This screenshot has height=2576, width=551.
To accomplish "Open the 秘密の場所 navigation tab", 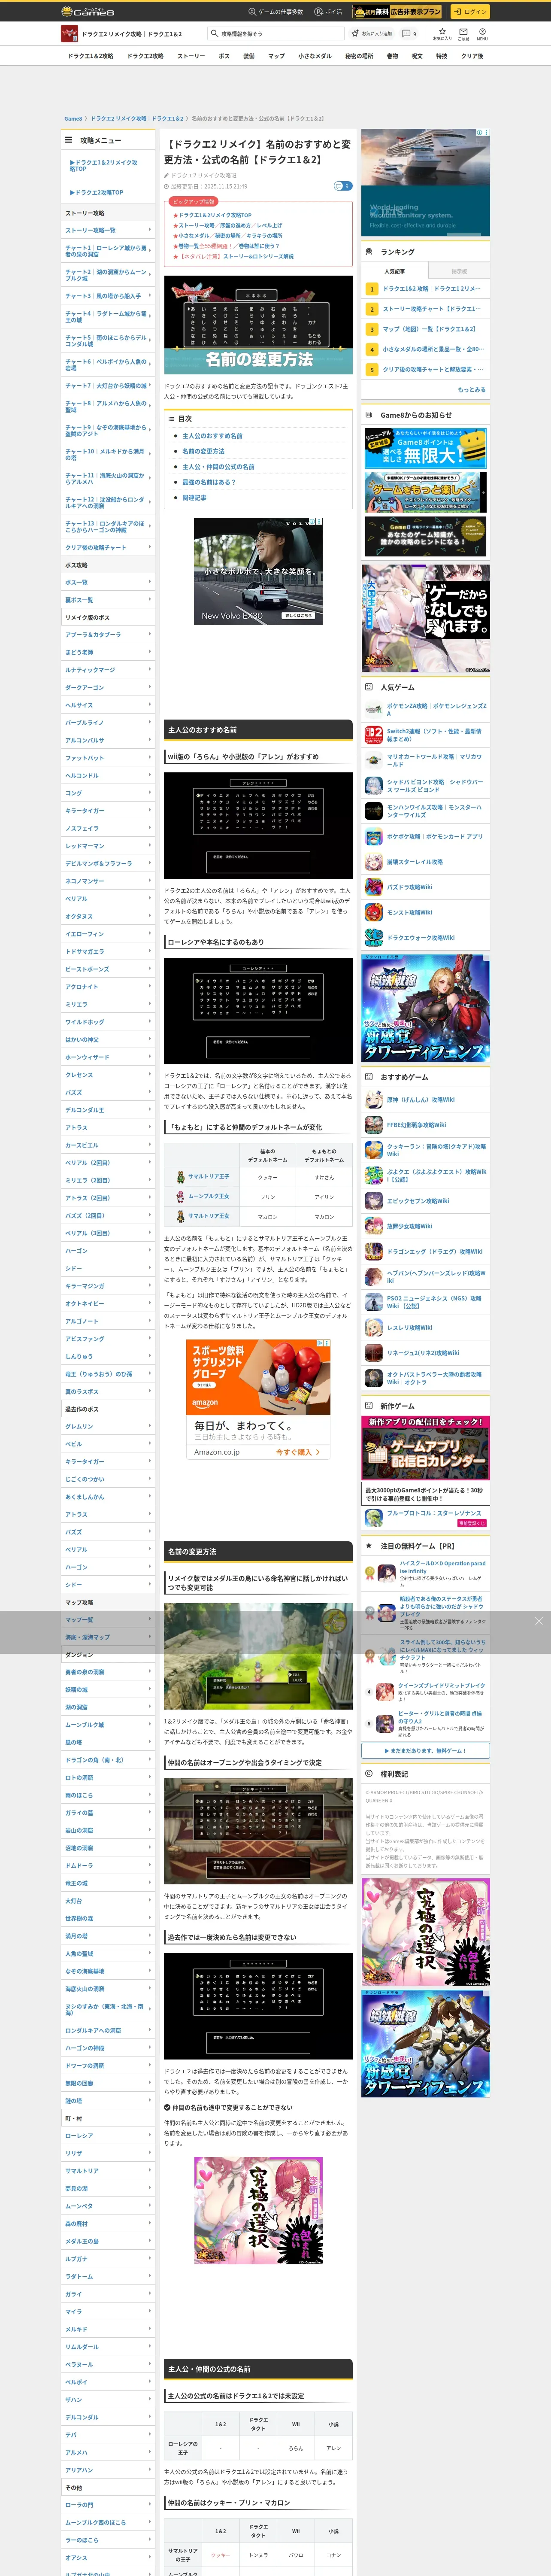I will (359, 56).
